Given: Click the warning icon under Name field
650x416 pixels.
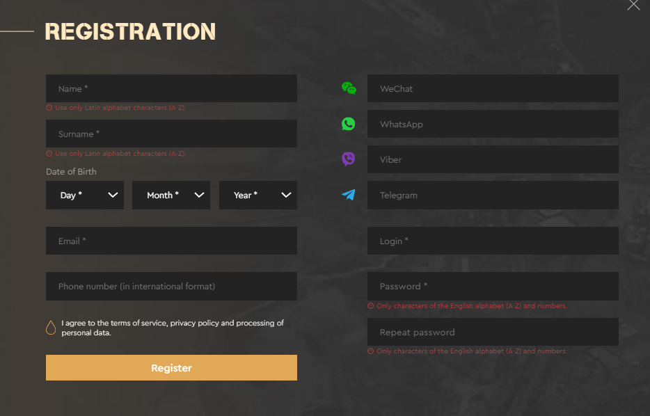Looking at the screenshot, I should 49,108.
